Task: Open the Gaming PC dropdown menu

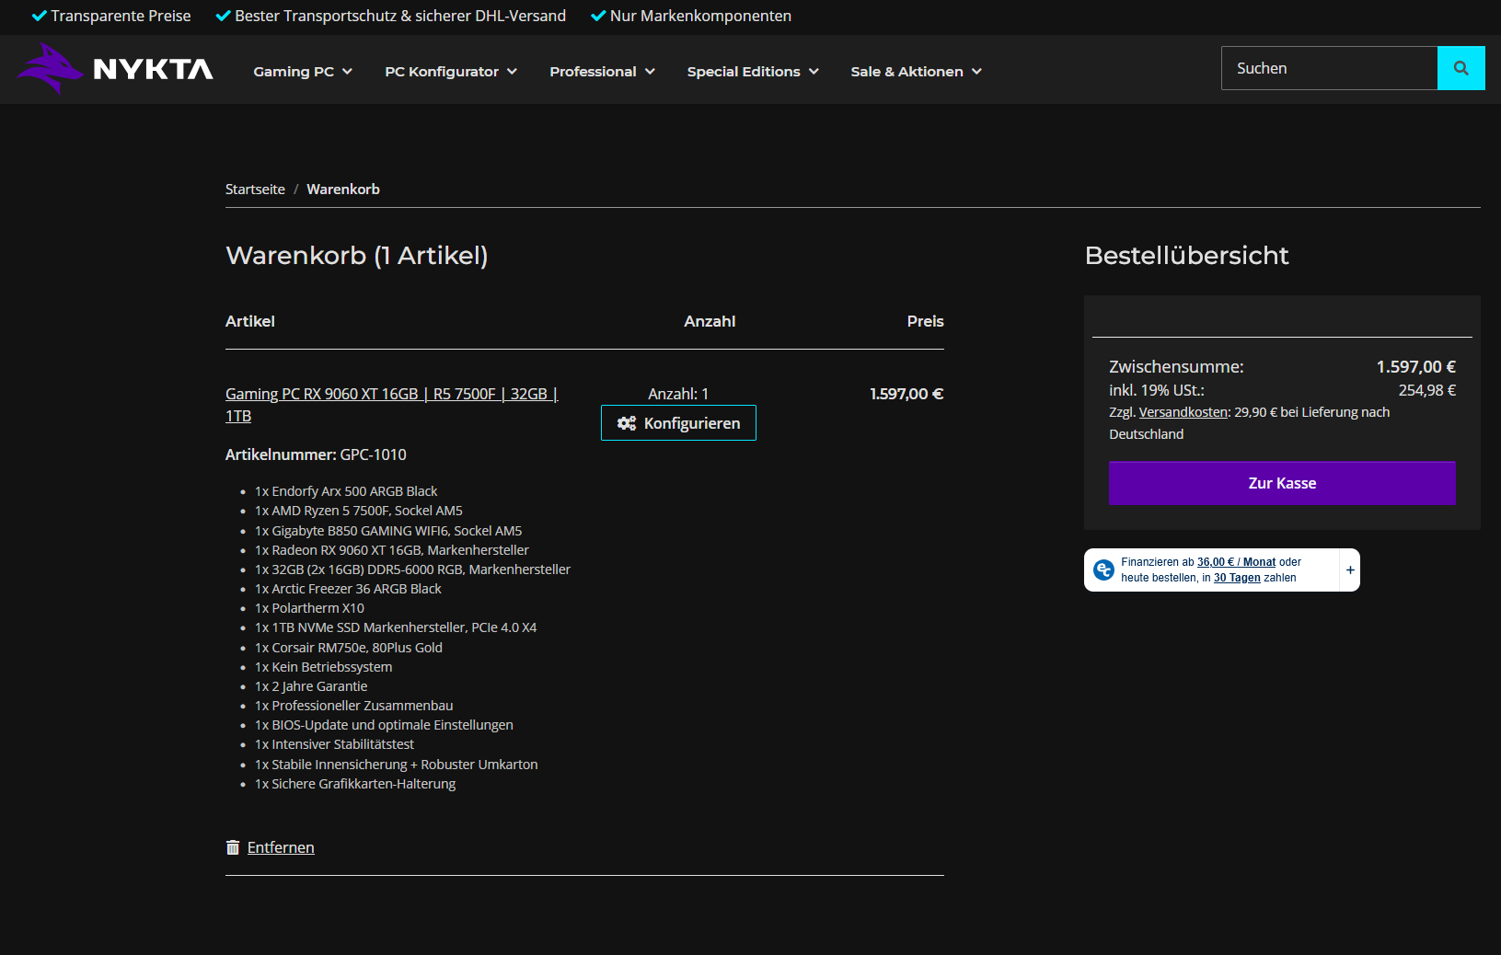Action: [303, 72]
